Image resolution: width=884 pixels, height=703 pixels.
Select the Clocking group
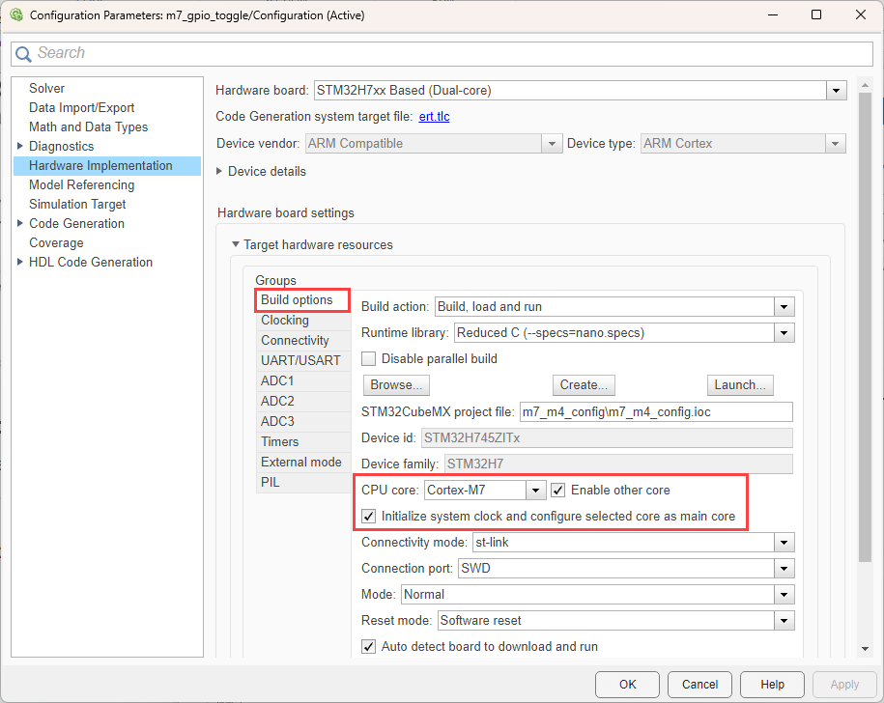285,320
